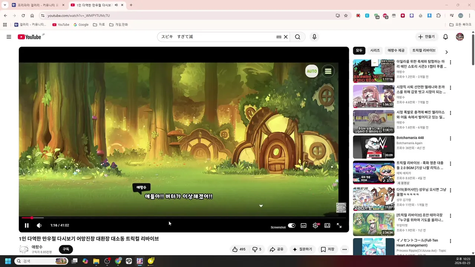The height and width of the screenshot is (267, 475).
Task: Open the YouTube hamburger guide menu
Action: tap(9, 37)
